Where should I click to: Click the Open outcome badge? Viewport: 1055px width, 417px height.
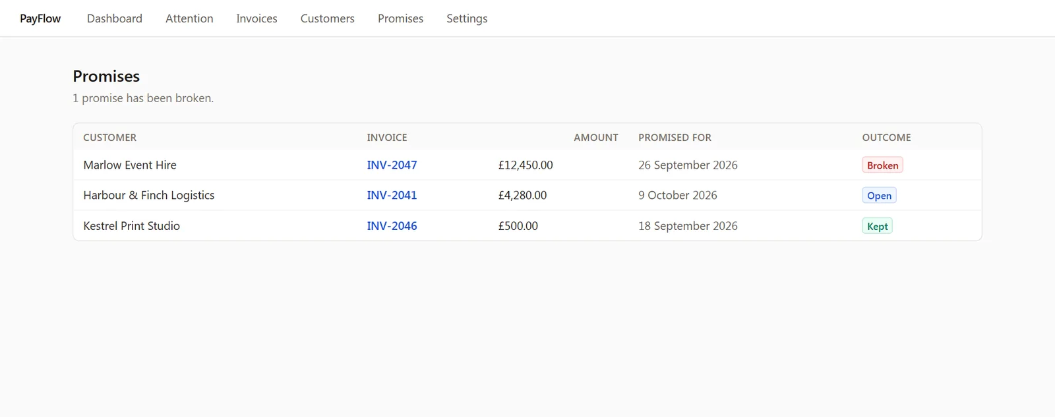coord(879,195)
